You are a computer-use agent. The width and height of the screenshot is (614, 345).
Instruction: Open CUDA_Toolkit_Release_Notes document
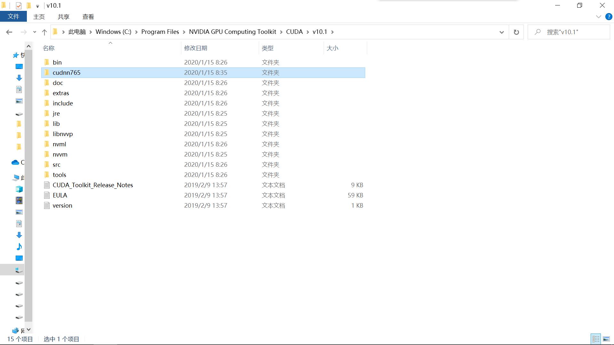(x=93, y=185)
